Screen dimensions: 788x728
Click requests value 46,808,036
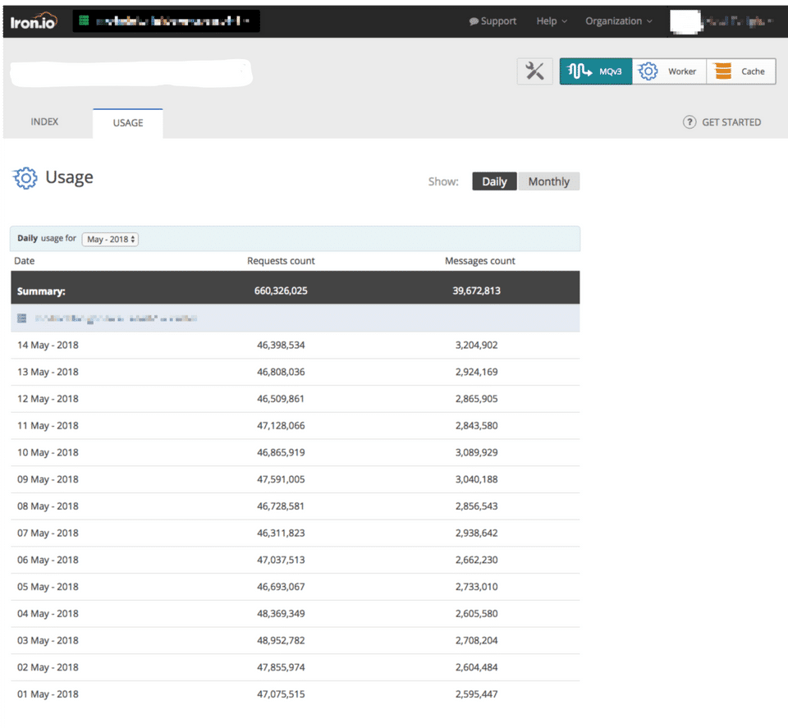(x=281, y=372)
